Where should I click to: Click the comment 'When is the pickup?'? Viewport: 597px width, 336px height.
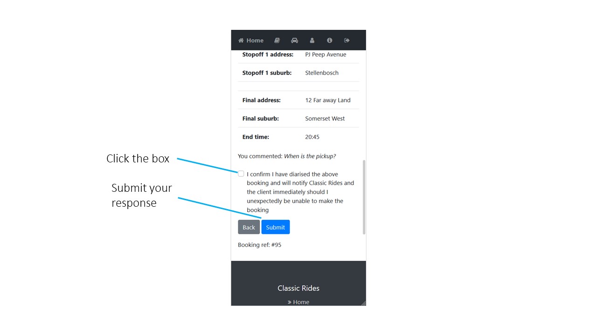point(310,156)
